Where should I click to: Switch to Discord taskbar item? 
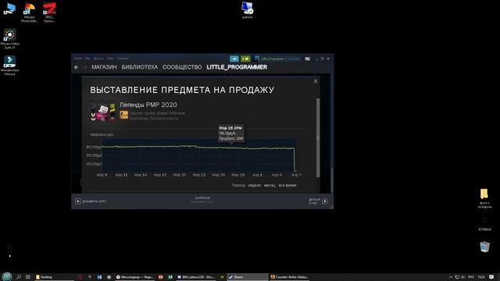pyautogui.click(x=196, y=277)
